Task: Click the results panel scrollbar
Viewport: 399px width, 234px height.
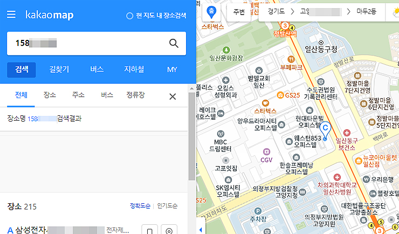Action: coord(192,136)
